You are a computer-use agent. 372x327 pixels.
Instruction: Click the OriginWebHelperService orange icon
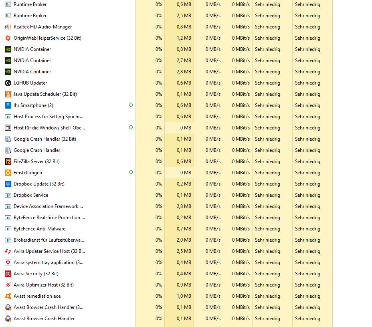click(8, 38)
